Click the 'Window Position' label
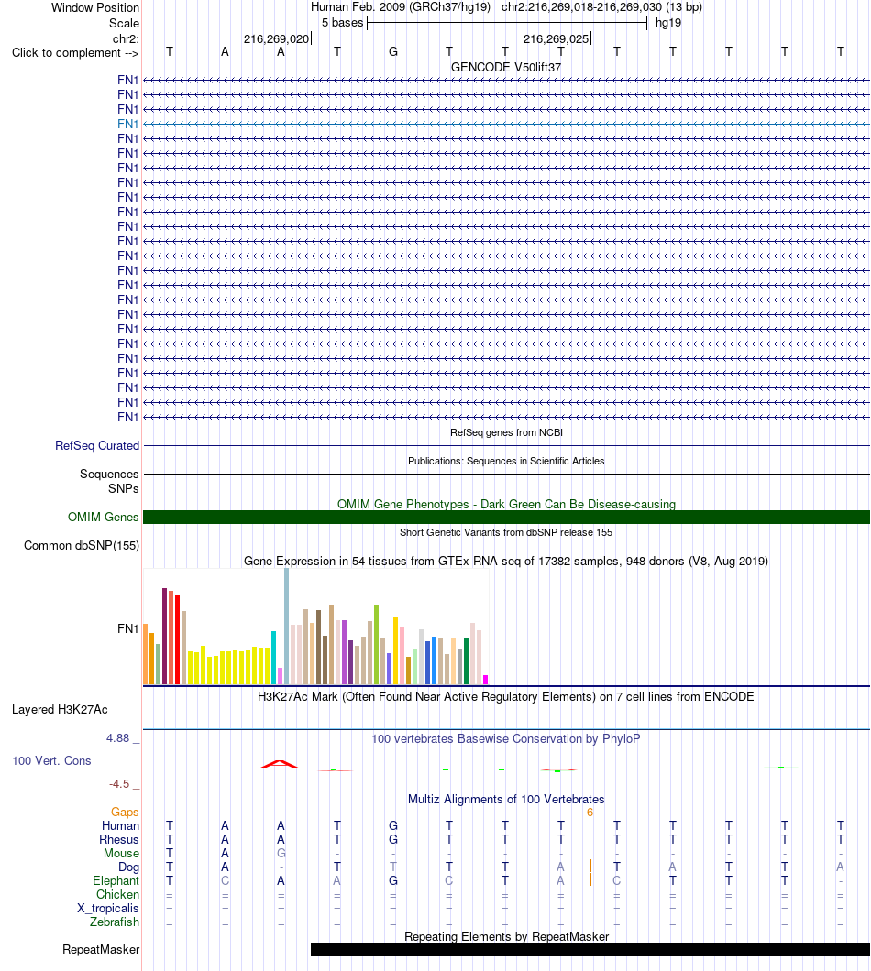This screenshot has width=871, height=971. point(94,8)
